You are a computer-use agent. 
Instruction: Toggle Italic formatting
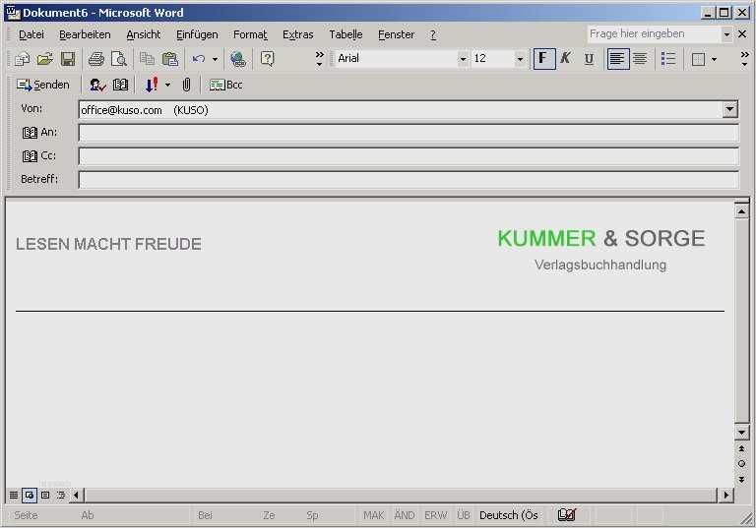(x=566, y=59)
